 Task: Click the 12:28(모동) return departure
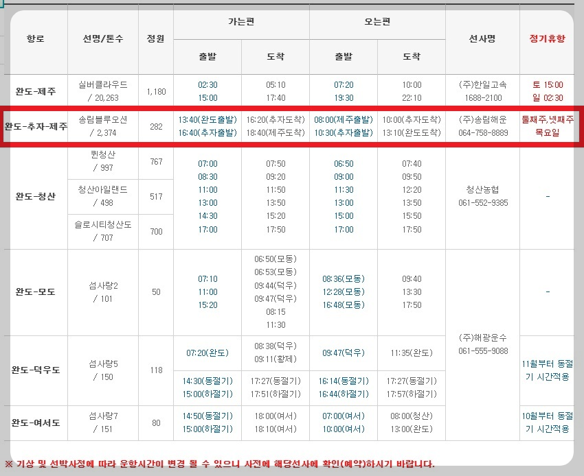[x=344, y=292]
